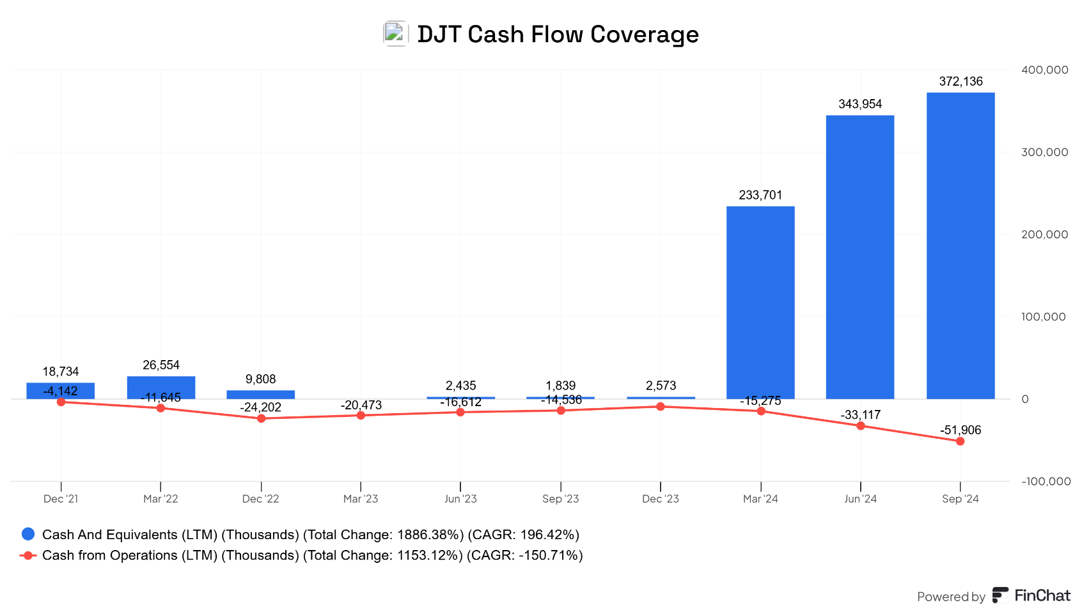1082x614 pixels.
Task: Click the 233,701 bar at Mar '24
Action: click(760, 301)
